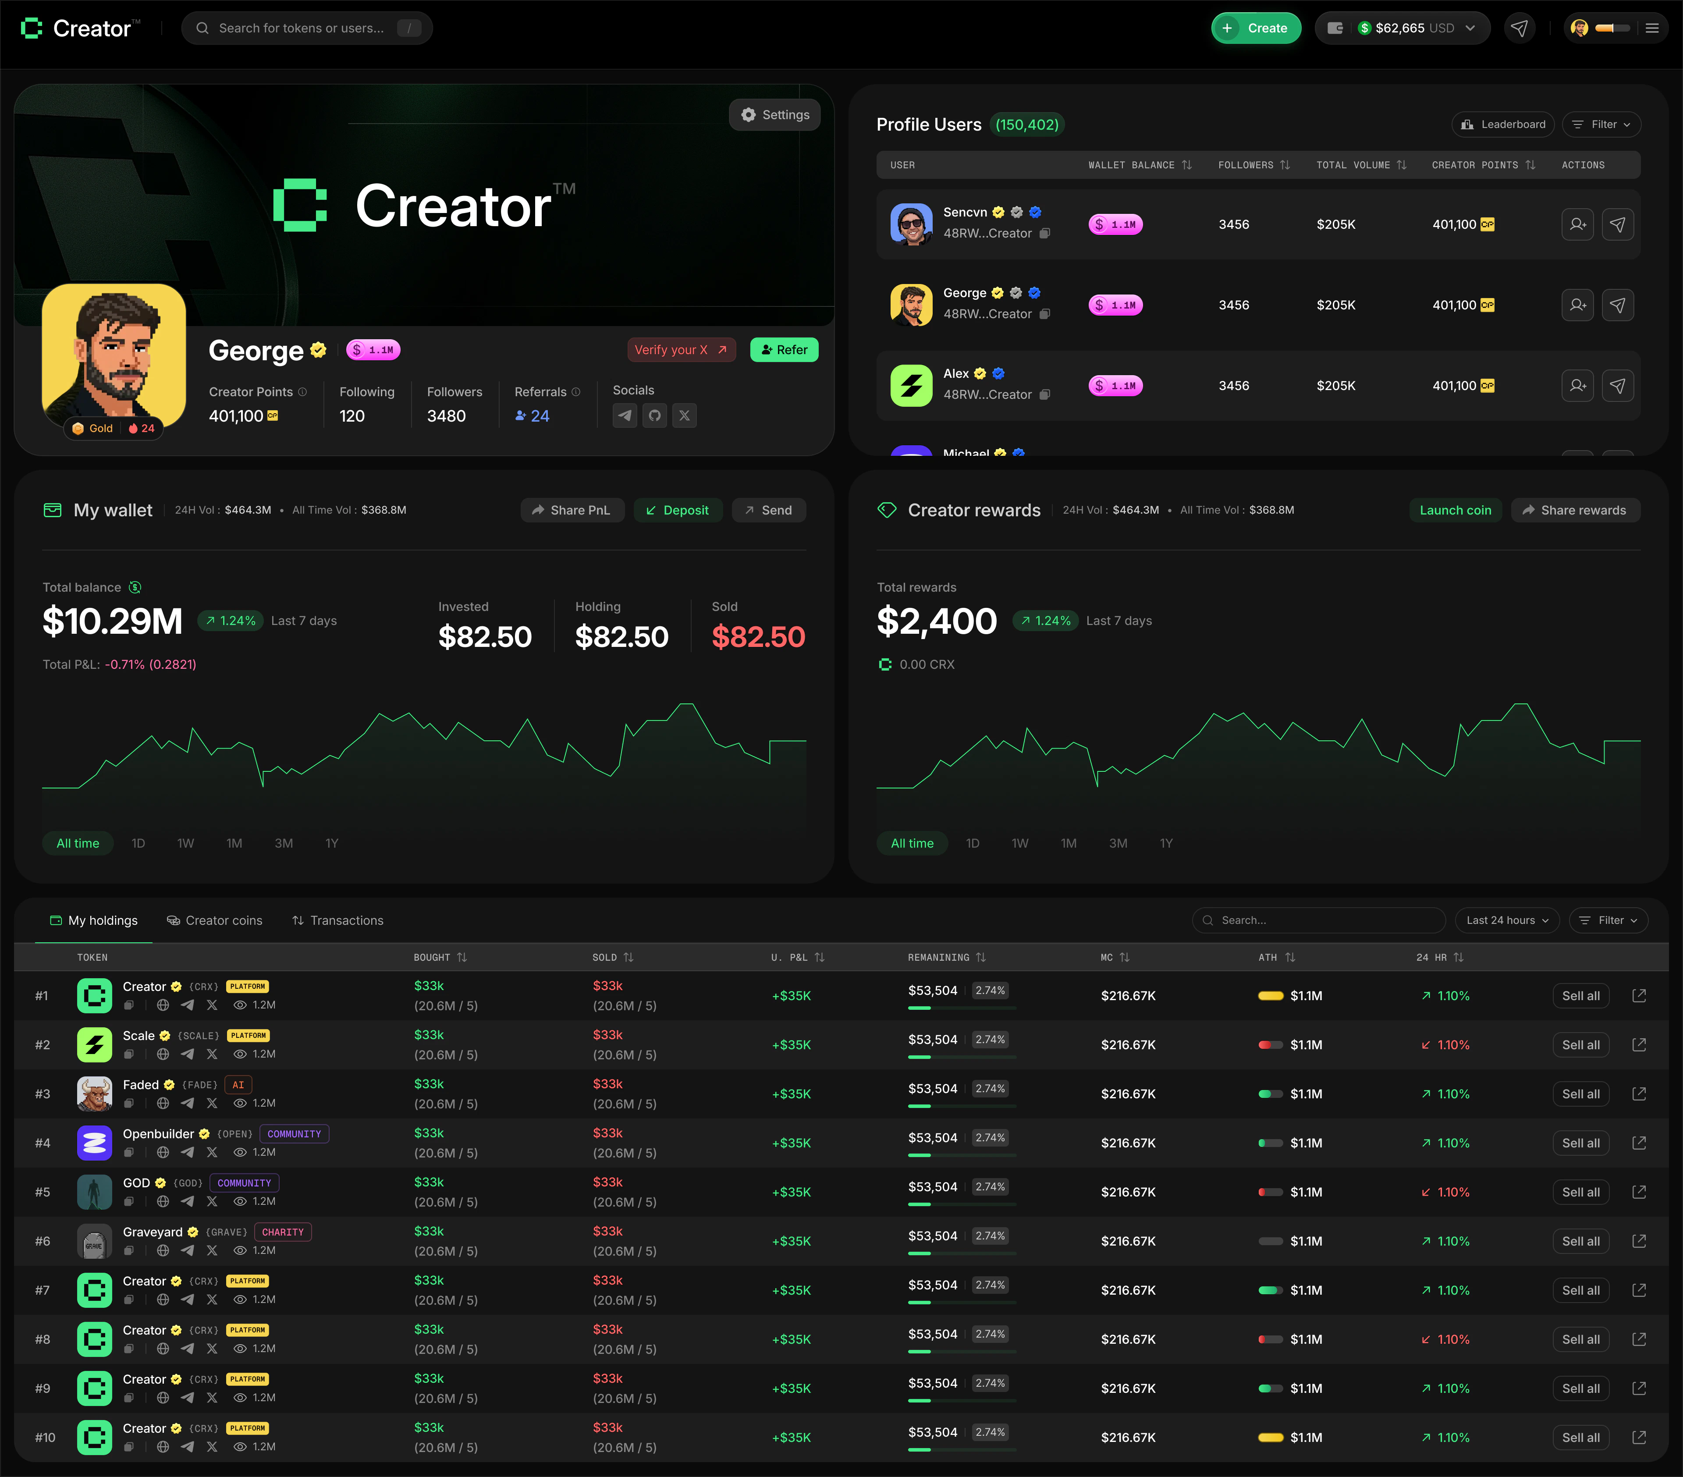Select 1W range in My wallet chart
Viewport: 1683px width, 1477px height.
tap(186, 843)
